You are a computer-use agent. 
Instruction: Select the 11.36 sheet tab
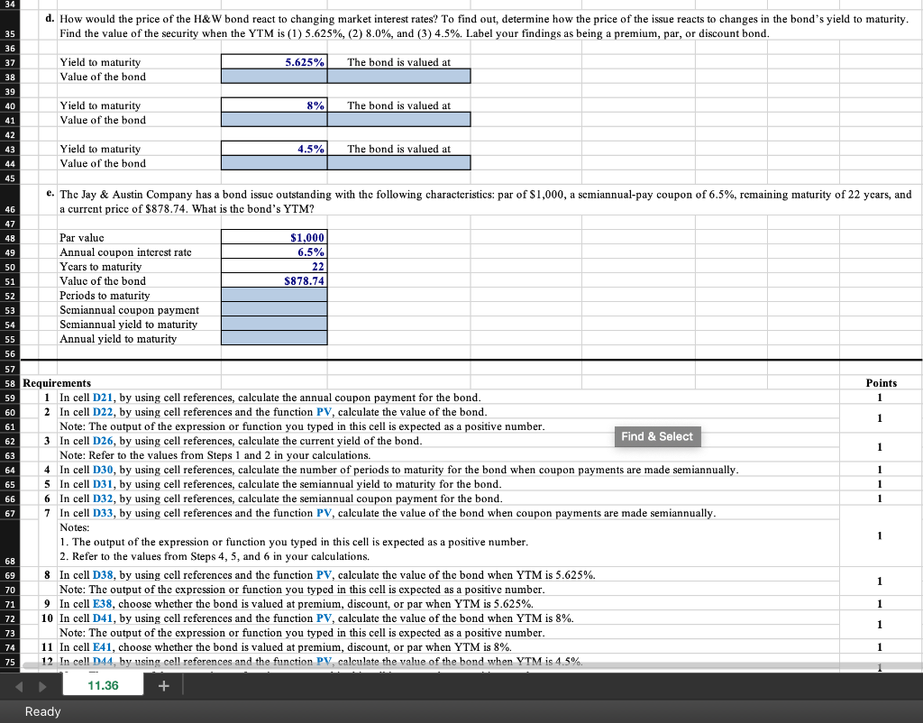click(103, 685)
